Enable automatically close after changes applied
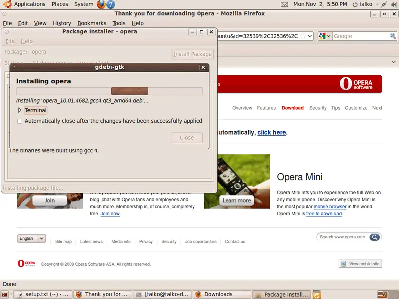Viewport: 399px width, 299px height. click(20, 121)
